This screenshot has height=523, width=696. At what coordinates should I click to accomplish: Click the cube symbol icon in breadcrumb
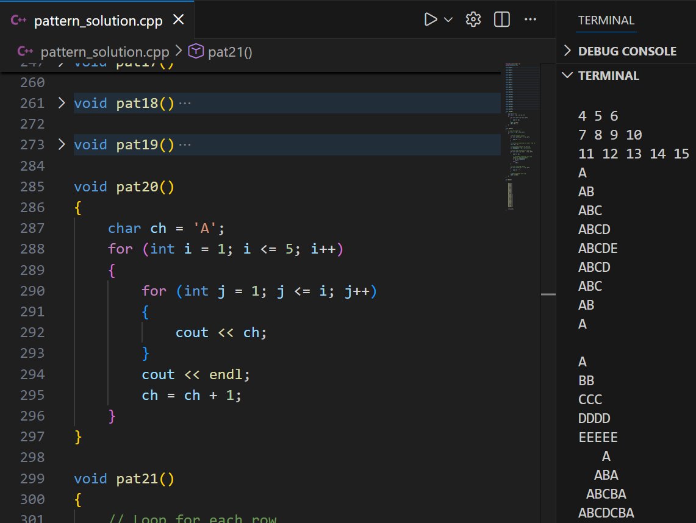(196, 51)
